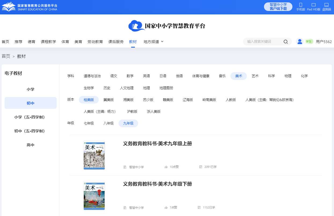The height and width of the screenshot is (216, 334).
Task: Click the thumbs-up icon showing 10点赞
Action: [x=166, y=167]
